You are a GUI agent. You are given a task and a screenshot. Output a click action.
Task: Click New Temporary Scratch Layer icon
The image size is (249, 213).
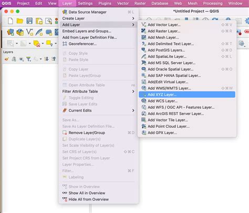(x=49, y=32)
